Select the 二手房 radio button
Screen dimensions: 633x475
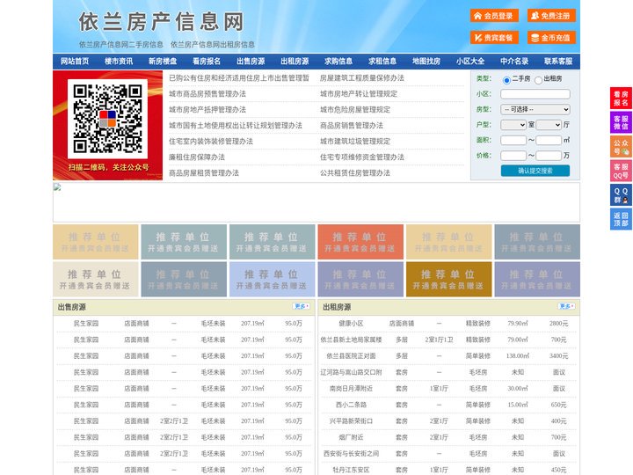[506, 80]
